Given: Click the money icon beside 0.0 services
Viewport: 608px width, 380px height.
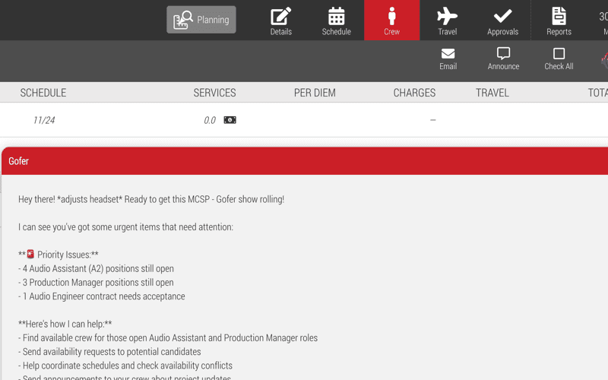Looking at the screenshot, I should click(x=230, y=120).
